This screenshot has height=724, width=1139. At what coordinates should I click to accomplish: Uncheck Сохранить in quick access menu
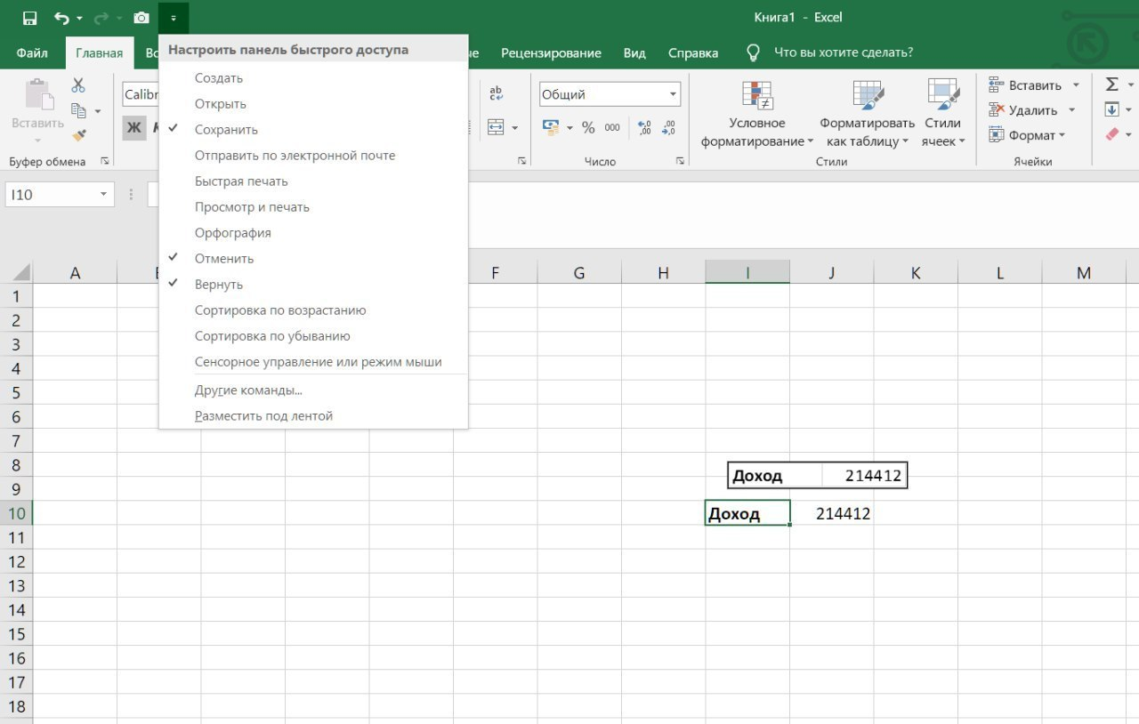tap(226, 130)
